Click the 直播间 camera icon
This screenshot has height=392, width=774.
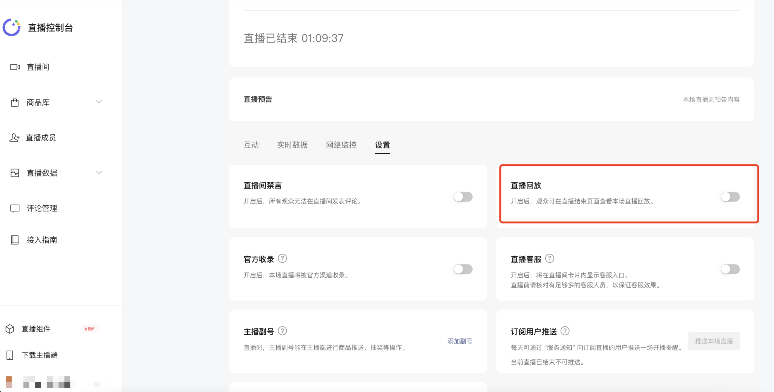coord(15,67)
